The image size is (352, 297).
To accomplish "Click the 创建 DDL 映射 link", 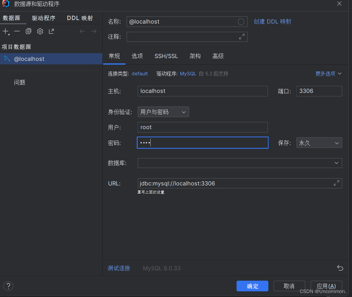I will pos(272,21).
